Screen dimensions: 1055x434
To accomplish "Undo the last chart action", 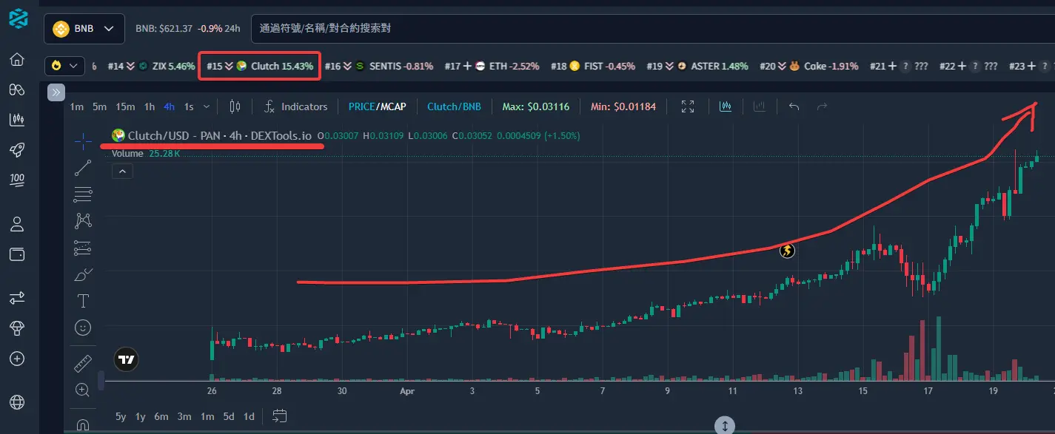I will pos(794,106).
